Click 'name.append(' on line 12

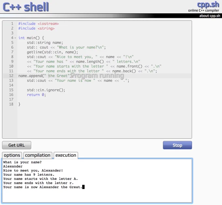[31, 76]
